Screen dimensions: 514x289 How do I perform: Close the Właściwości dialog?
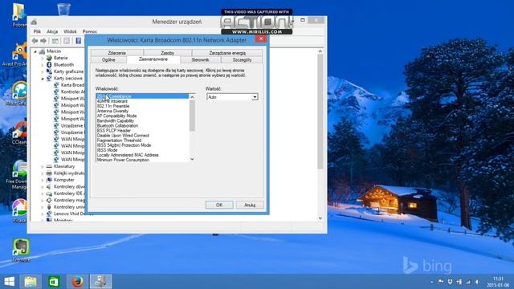261,39
